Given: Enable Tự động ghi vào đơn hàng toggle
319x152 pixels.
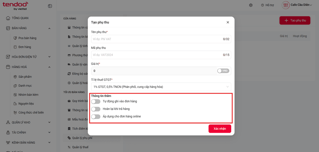Looking at the screenshot, I should tap(96, 101).
